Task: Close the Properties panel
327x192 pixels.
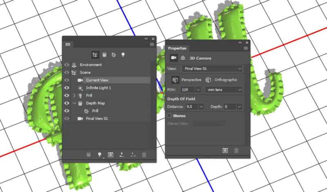Action: [x=247, y=42]
